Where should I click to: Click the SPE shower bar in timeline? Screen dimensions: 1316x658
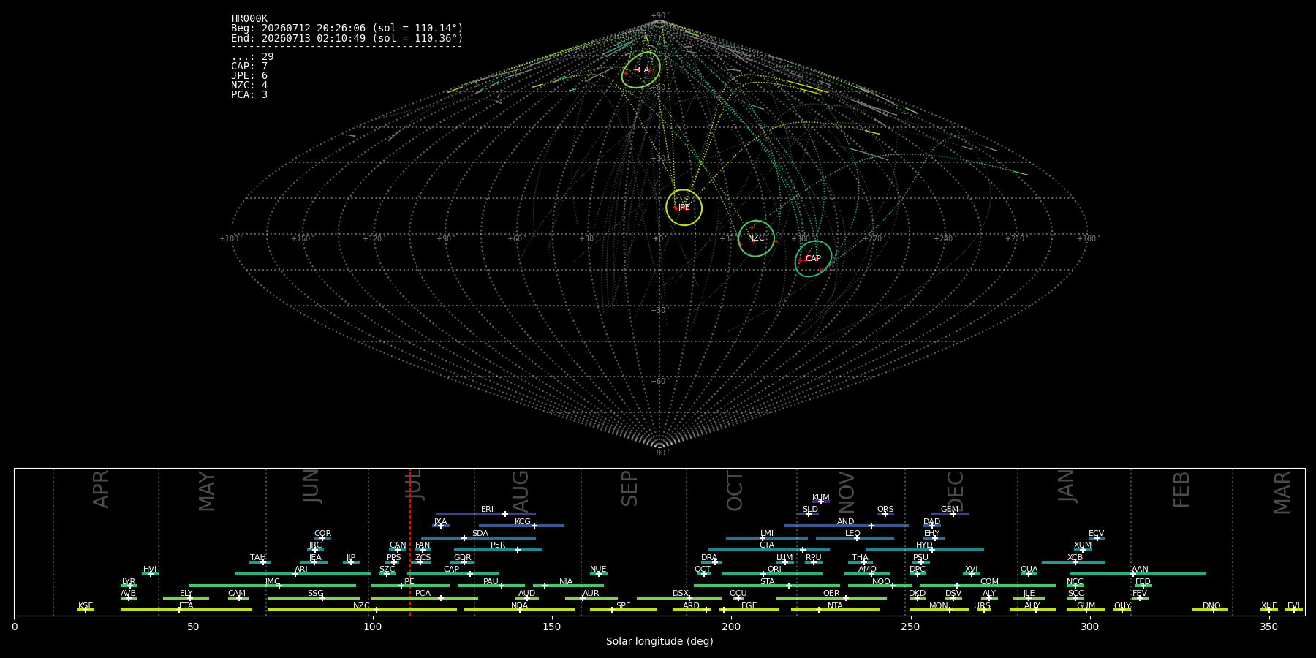pyautogui.click(x=624, y=610)
